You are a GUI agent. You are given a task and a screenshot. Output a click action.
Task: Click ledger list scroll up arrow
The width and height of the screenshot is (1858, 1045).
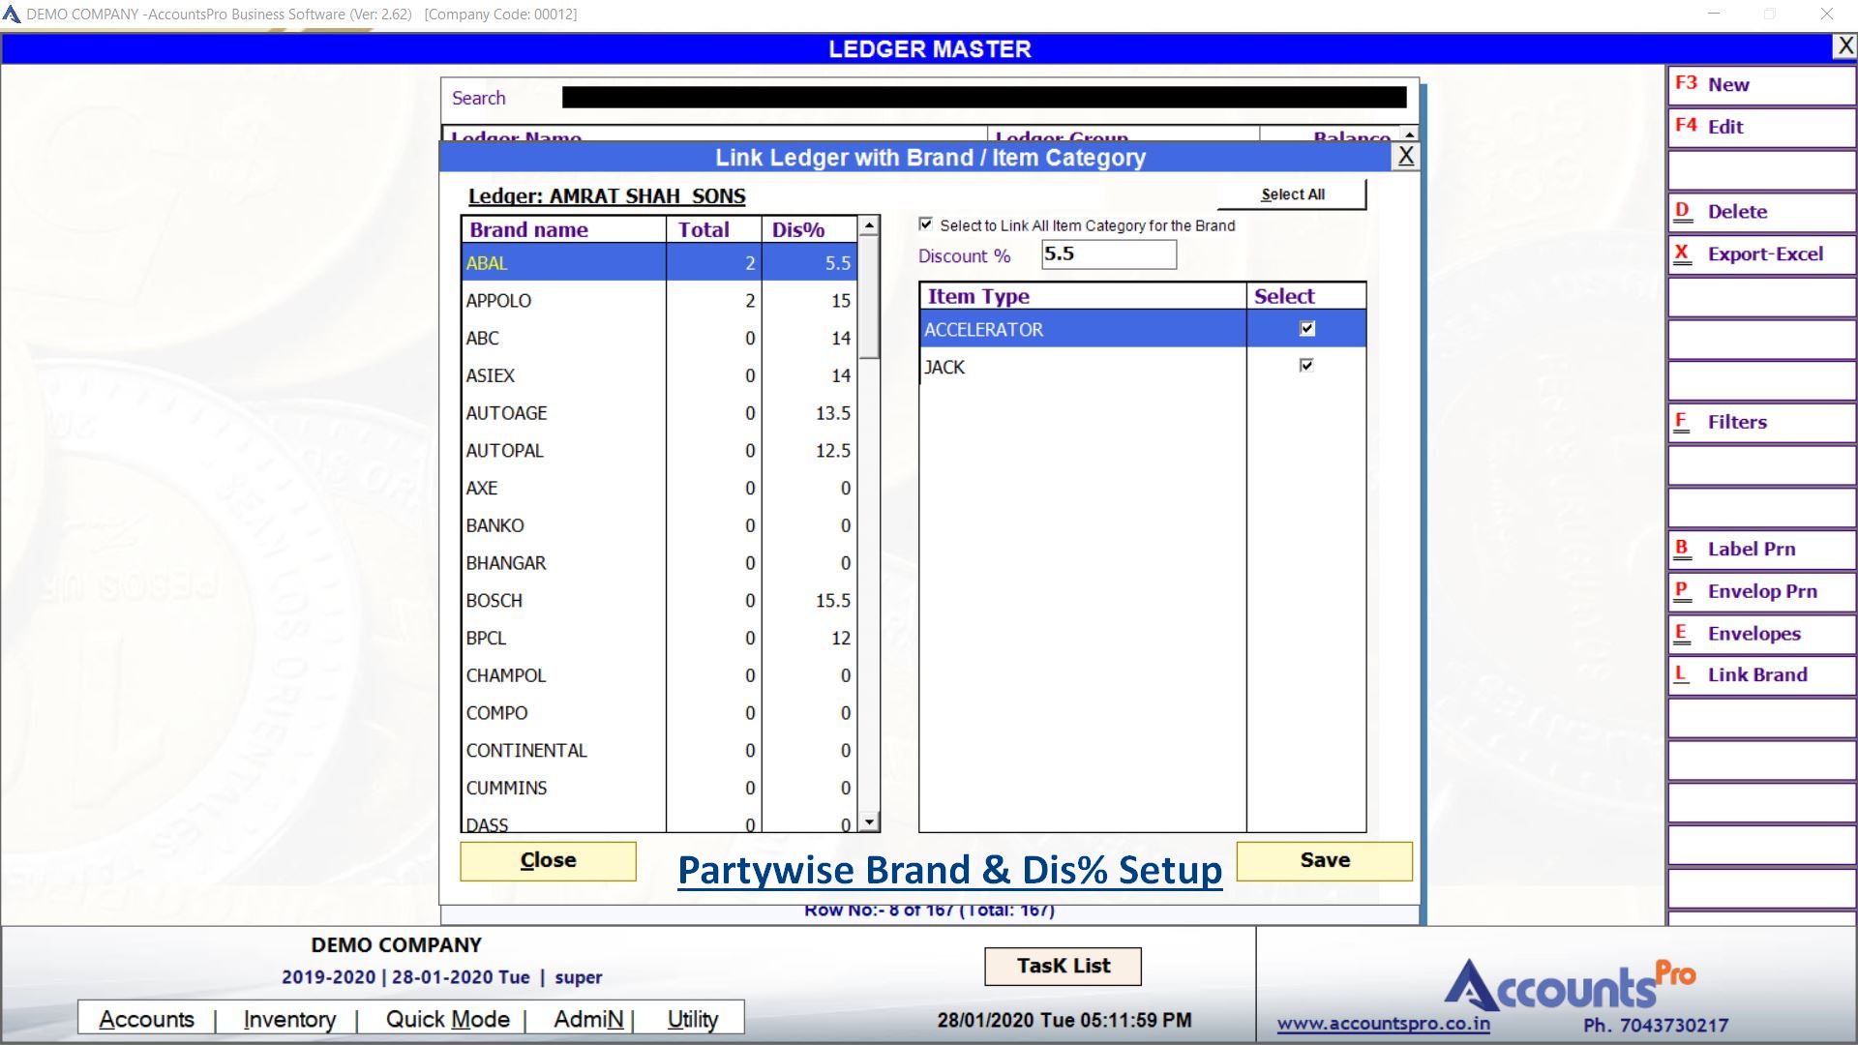click(x=1409, y=134)
